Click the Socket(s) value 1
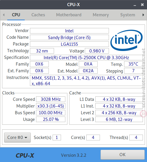Image resolution: width=147 pixels, height=162 pixels. point(57,138)
